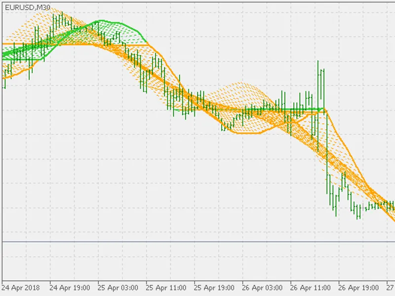The image size is (395, 296).
Task: Click the tallest price spike bar on 26 Apr
Action: [x=318, y=106]
